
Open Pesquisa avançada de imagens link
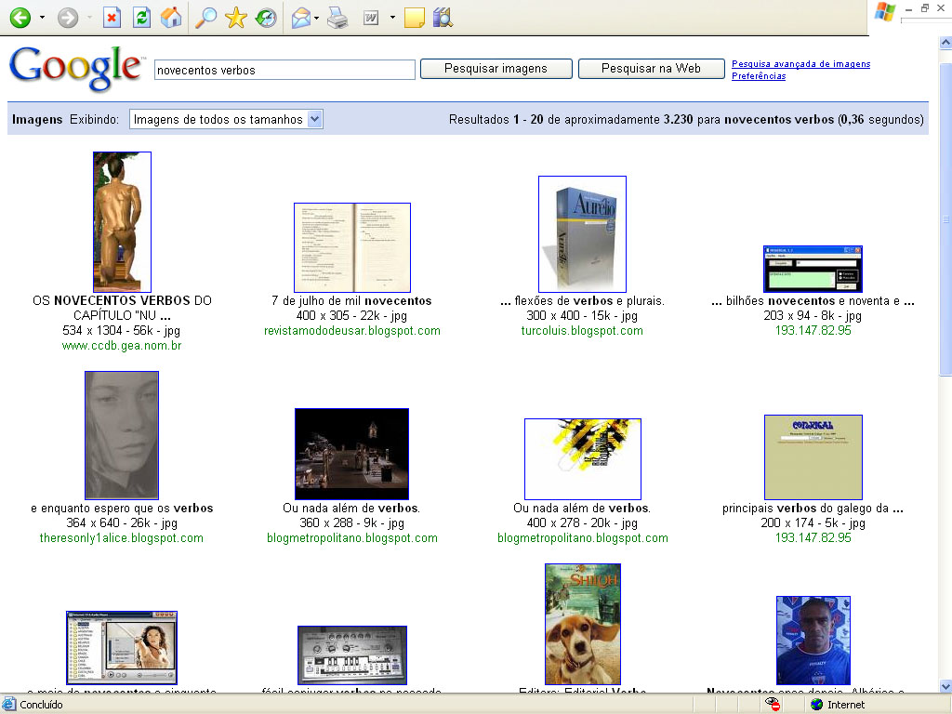(800, 64)
